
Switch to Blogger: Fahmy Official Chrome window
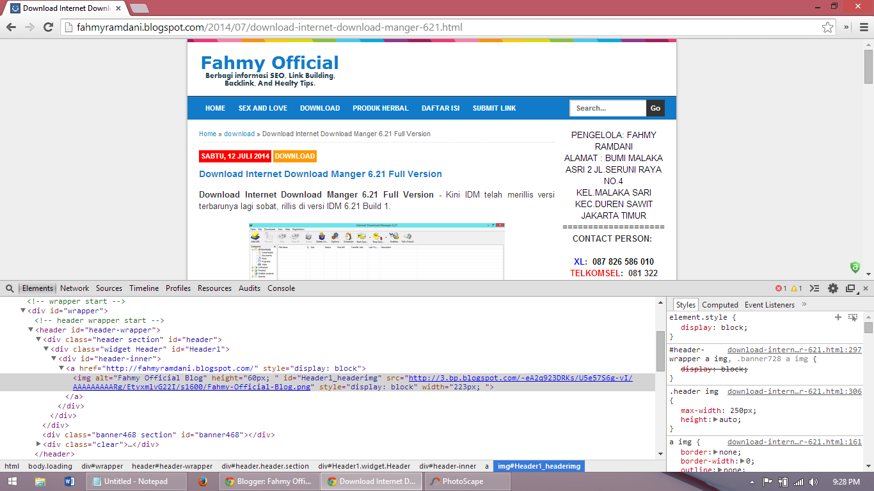point(269,481)
